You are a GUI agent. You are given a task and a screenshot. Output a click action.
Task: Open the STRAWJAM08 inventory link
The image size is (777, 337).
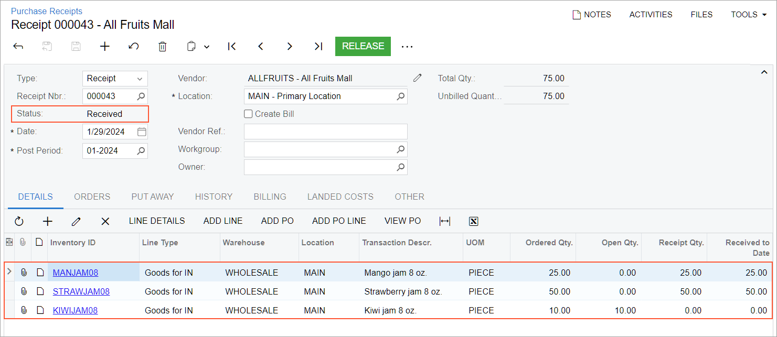[x=81, y=292]
